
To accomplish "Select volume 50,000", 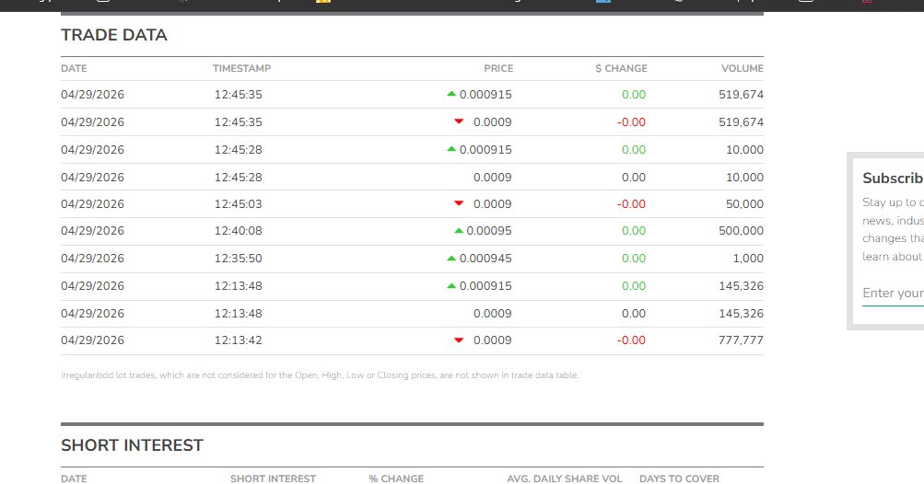I will [745, 204].
